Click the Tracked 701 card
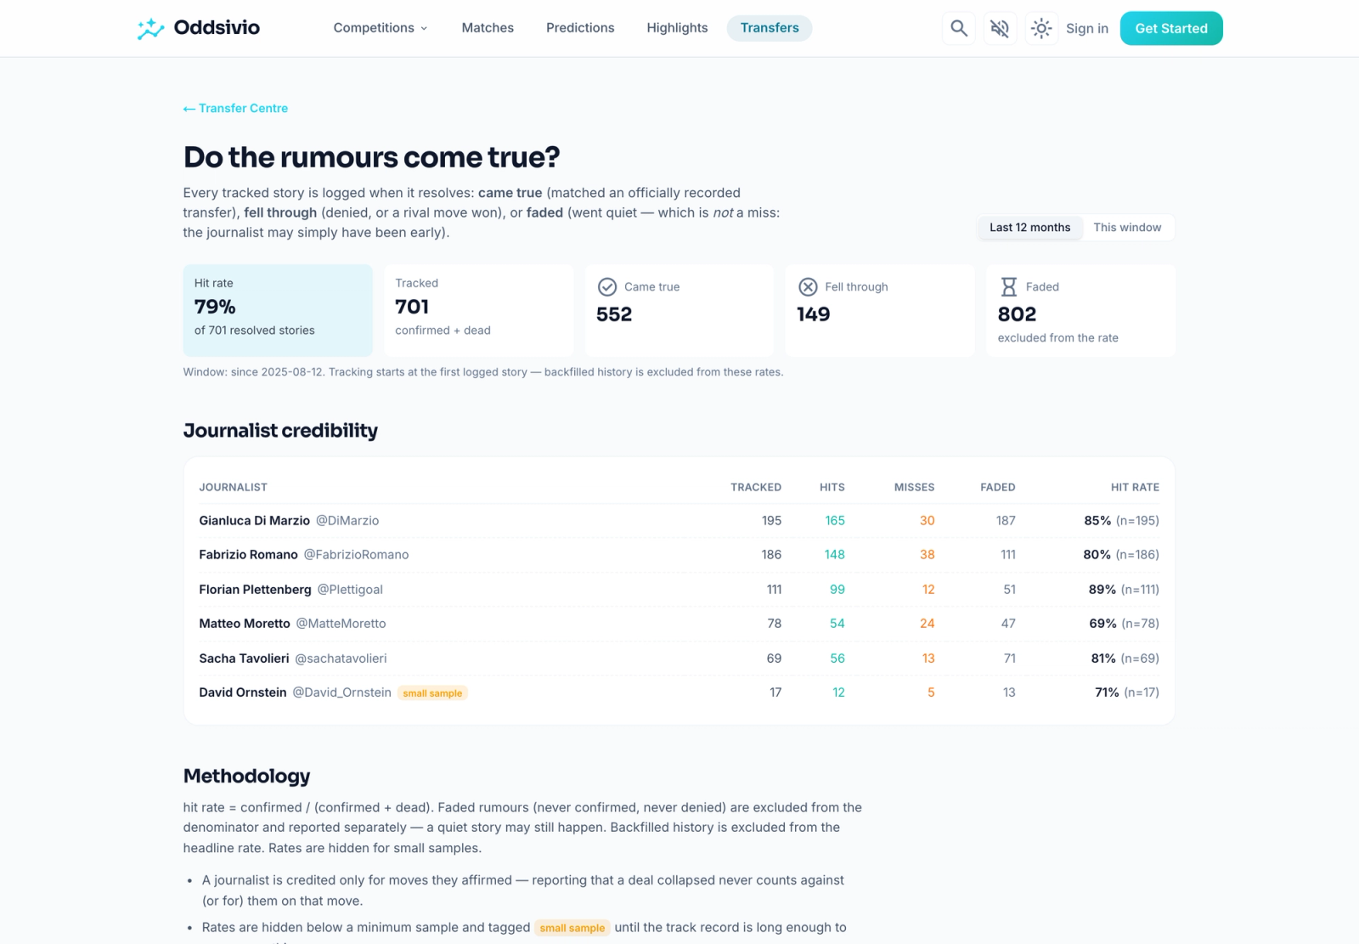 [478, 310]
